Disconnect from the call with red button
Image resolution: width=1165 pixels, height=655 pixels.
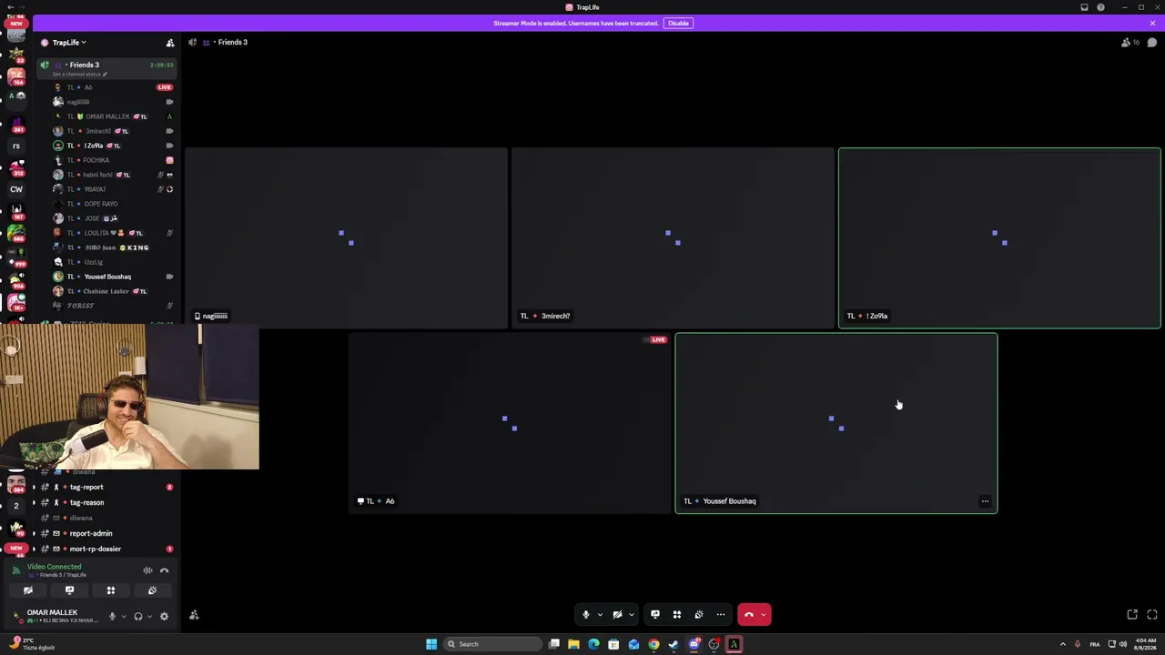(748, 615)
